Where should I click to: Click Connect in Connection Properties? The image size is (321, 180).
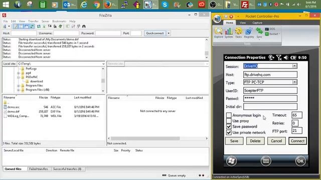(x=297, y=141)
